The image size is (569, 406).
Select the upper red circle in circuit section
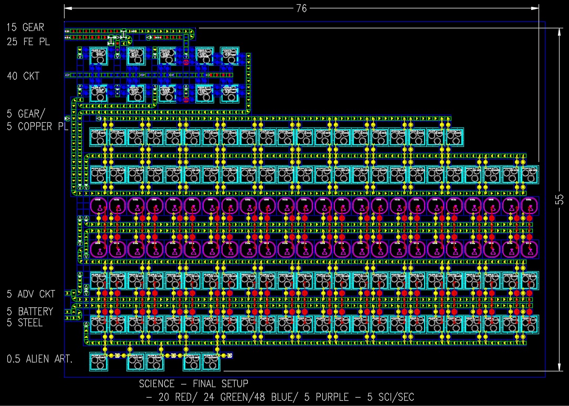pos(185,62)
